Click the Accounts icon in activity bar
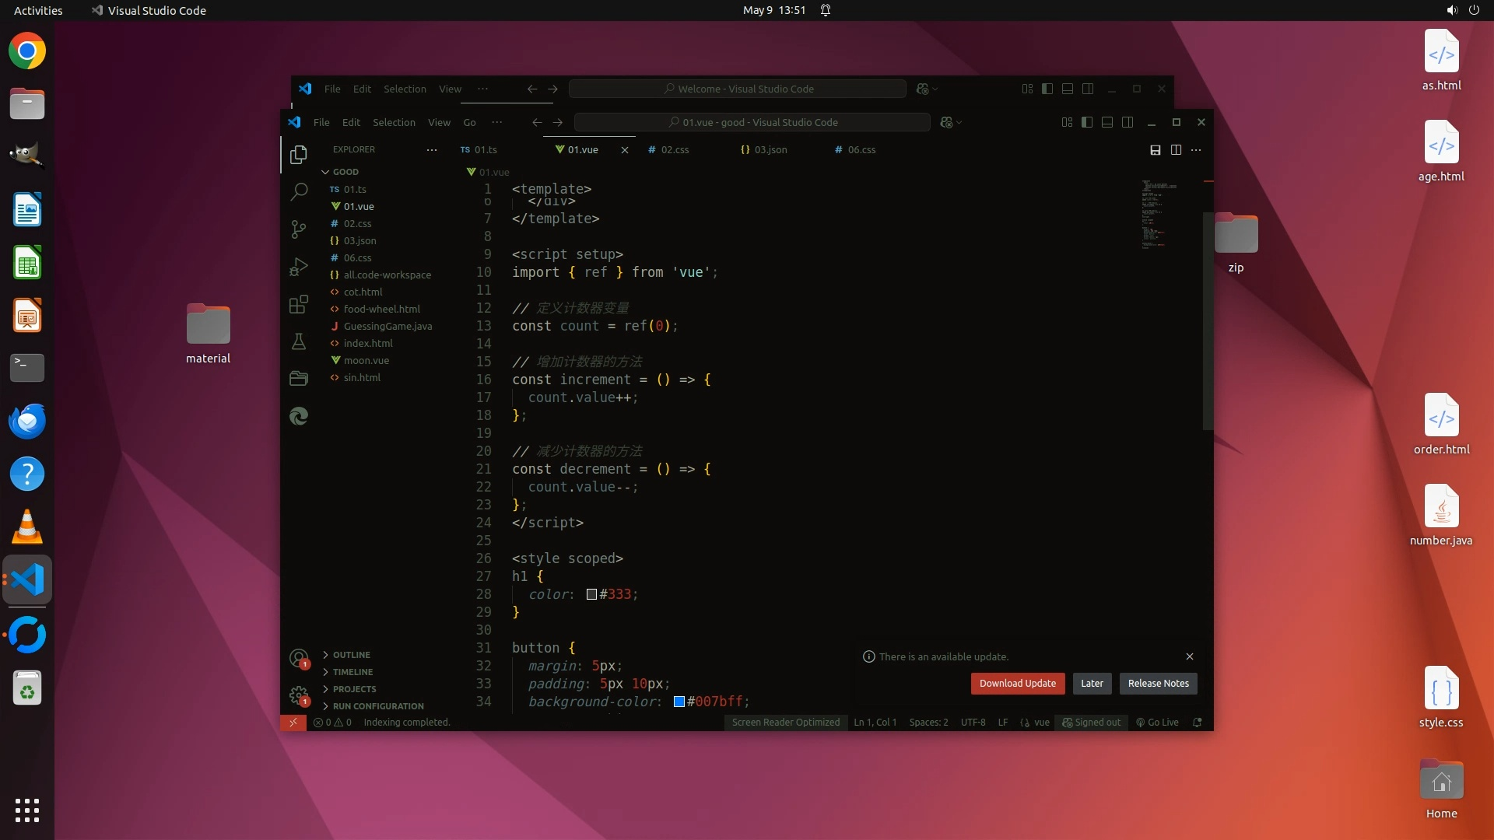The image size is (1494, 840). click(x=299, y=658)
